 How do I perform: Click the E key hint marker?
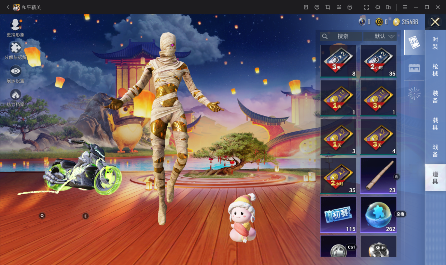[85, 216]
